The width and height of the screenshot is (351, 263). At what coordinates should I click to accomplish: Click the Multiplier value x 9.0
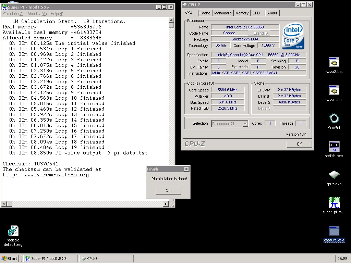coord(228,96)
